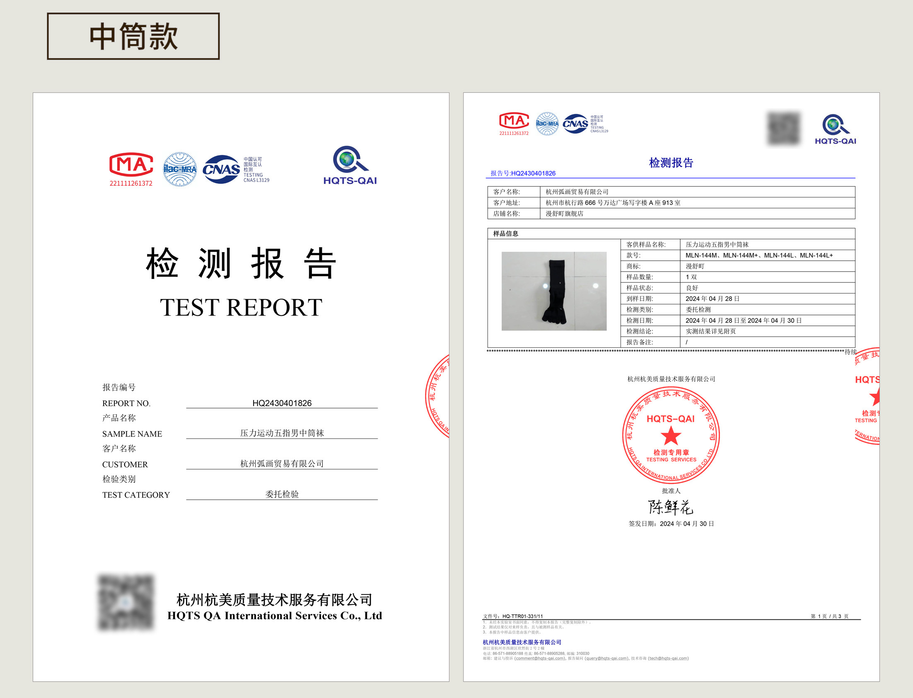Click the tech@hqts-qai.com email link

[x=668, y=658]
